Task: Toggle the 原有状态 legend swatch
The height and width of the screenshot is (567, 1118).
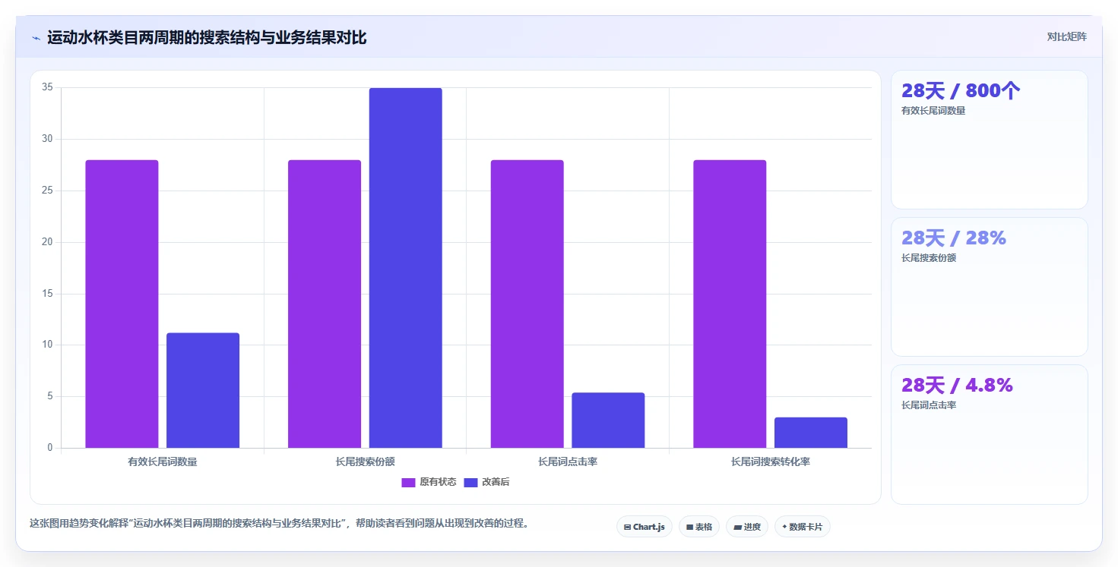Action: [x=408, y=482]
